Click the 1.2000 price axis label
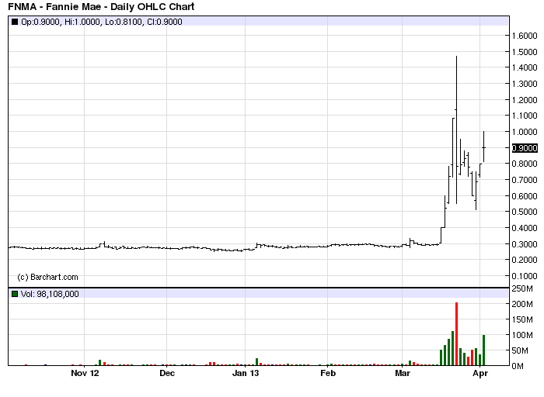 (x=525, y=100)
